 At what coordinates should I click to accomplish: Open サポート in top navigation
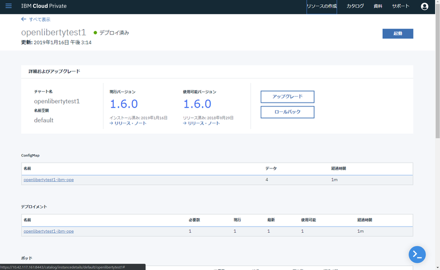pos(401,6)
